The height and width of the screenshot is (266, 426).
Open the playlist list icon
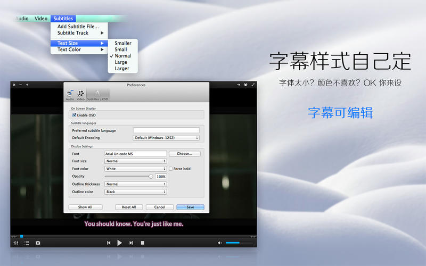coord(27,243)
